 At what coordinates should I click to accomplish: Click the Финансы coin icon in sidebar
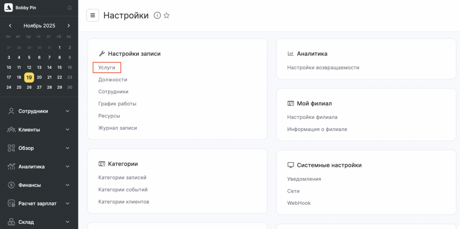pos(11,185)
